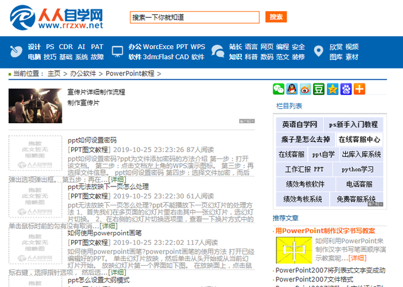
Task: Go to PowerPoint教程 in the breadcrumb
Action: 130,74
